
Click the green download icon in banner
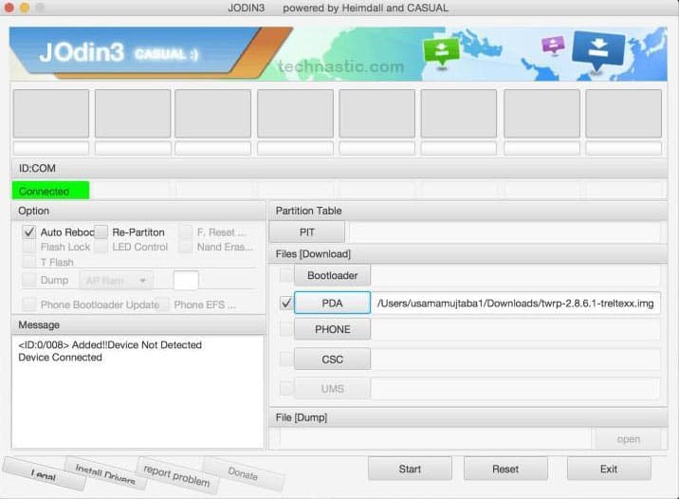tap(441, 51)
